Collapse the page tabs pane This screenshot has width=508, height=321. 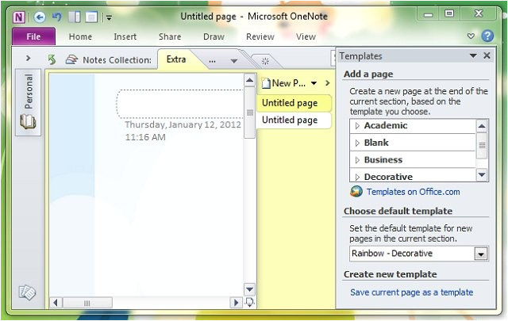tap(328, 83)
